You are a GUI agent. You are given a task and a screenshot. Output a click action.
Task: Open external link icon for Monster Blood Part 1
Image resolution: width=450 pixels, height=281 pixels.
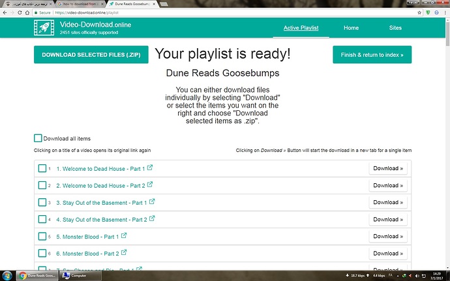coord(124,235)
